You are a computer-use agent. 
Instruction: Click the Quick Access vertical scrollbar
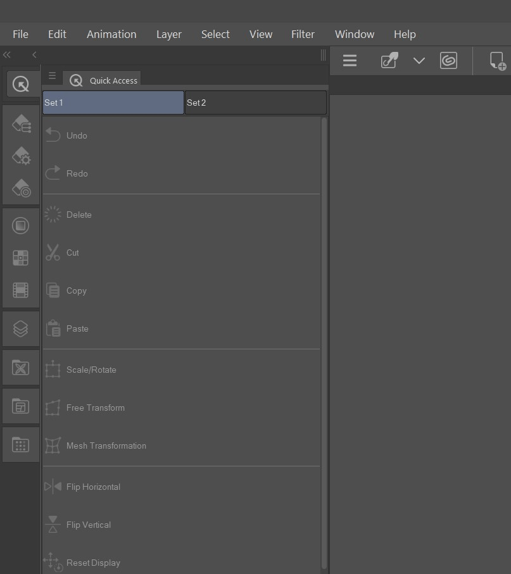coord(324,344)
